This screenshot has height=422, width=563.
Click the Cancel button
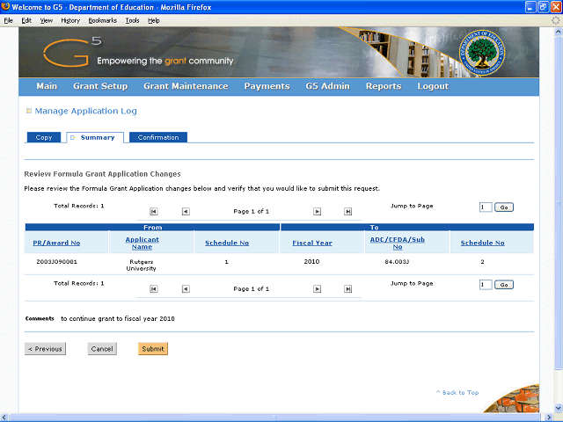click(102, 349)
